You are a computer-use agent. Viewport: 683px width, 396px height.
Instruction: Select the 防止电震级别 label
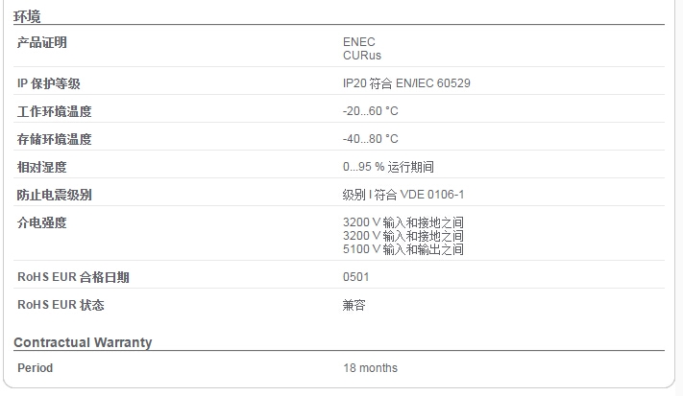(x=55, y=195)
